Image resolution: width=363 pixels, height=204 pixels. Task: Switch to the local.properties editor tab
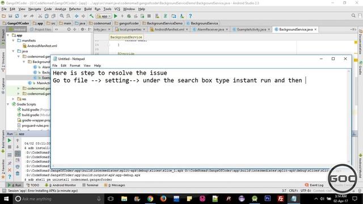coord(130,29)
